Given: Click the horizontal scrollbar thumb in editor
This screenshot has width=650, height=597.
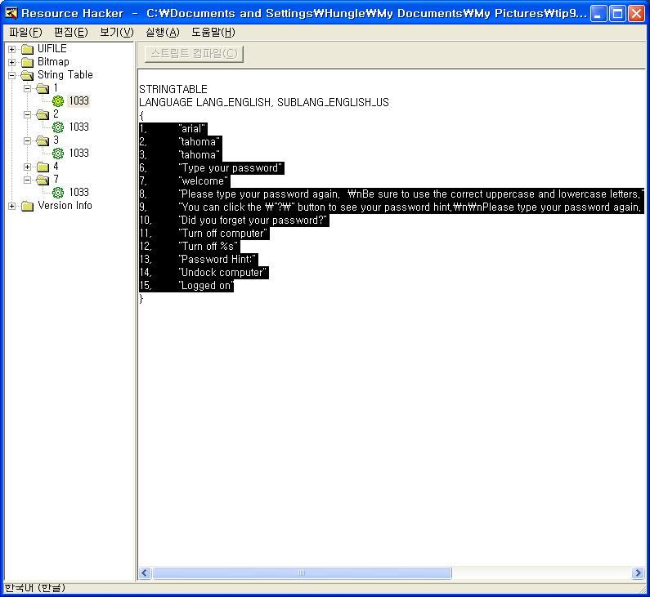Looking at the screenshot, I should coord(301,573).
